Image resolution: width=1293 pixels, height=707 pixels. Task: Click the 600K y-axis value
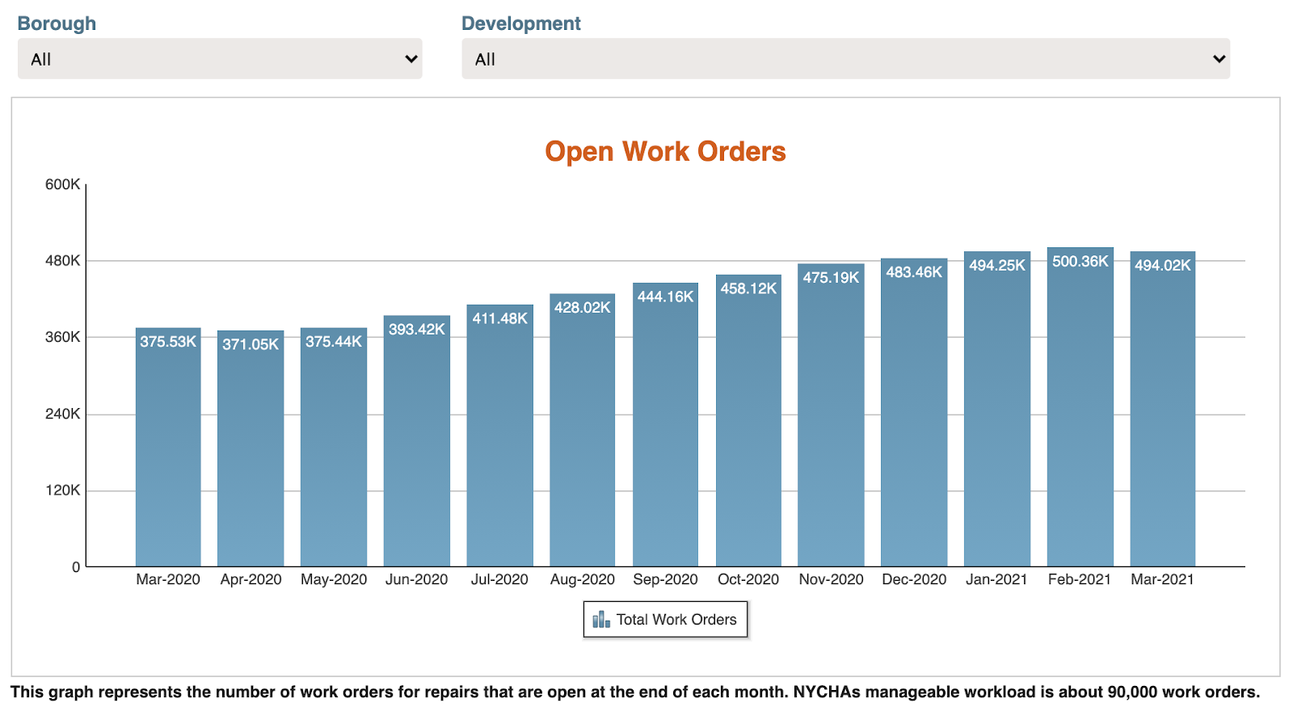[x=62, y=184]
